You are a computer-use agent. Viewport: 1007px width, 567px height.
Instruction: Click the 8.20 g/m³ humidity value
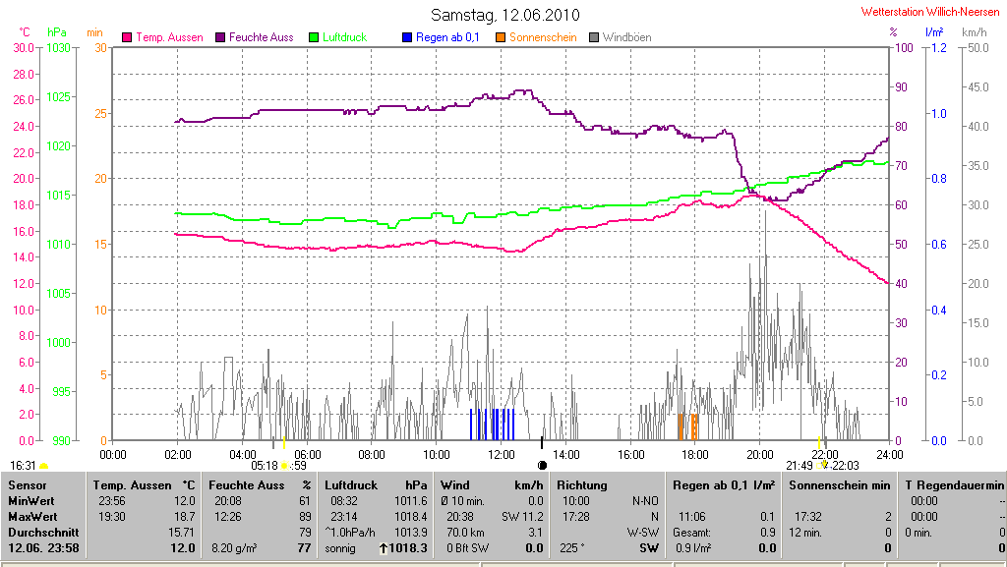pyautogui.click(x=234, y=548)
